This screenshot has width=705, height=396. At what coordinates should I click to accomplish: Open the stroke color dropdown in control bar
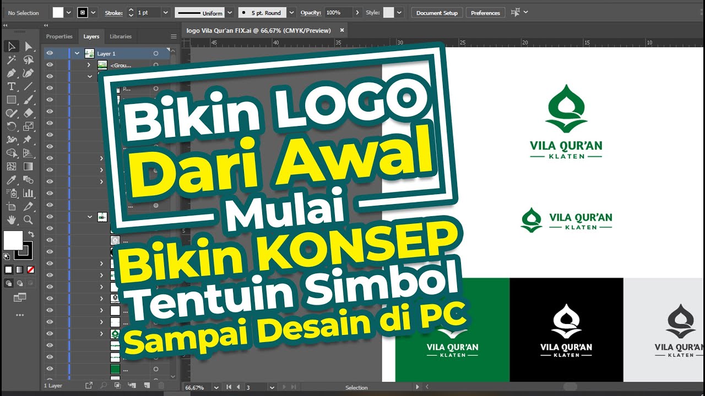pyautogui.click(x=94, y=12)
